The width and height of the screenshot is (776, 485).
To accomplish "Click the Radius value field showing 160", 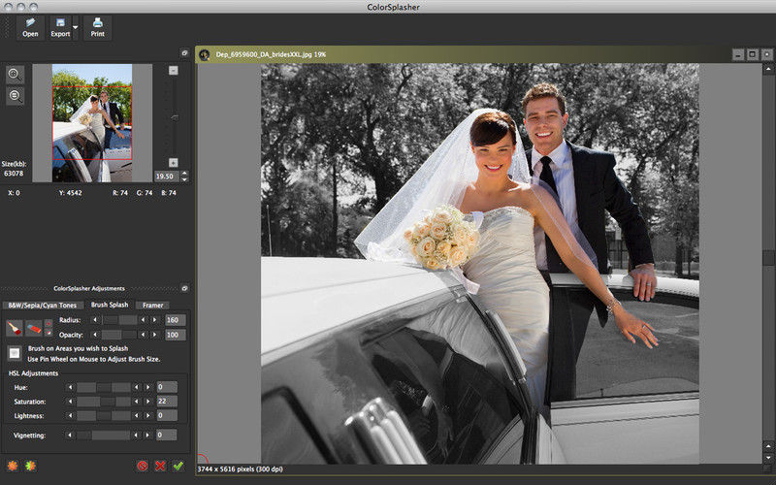I will [x=176, y=320].
